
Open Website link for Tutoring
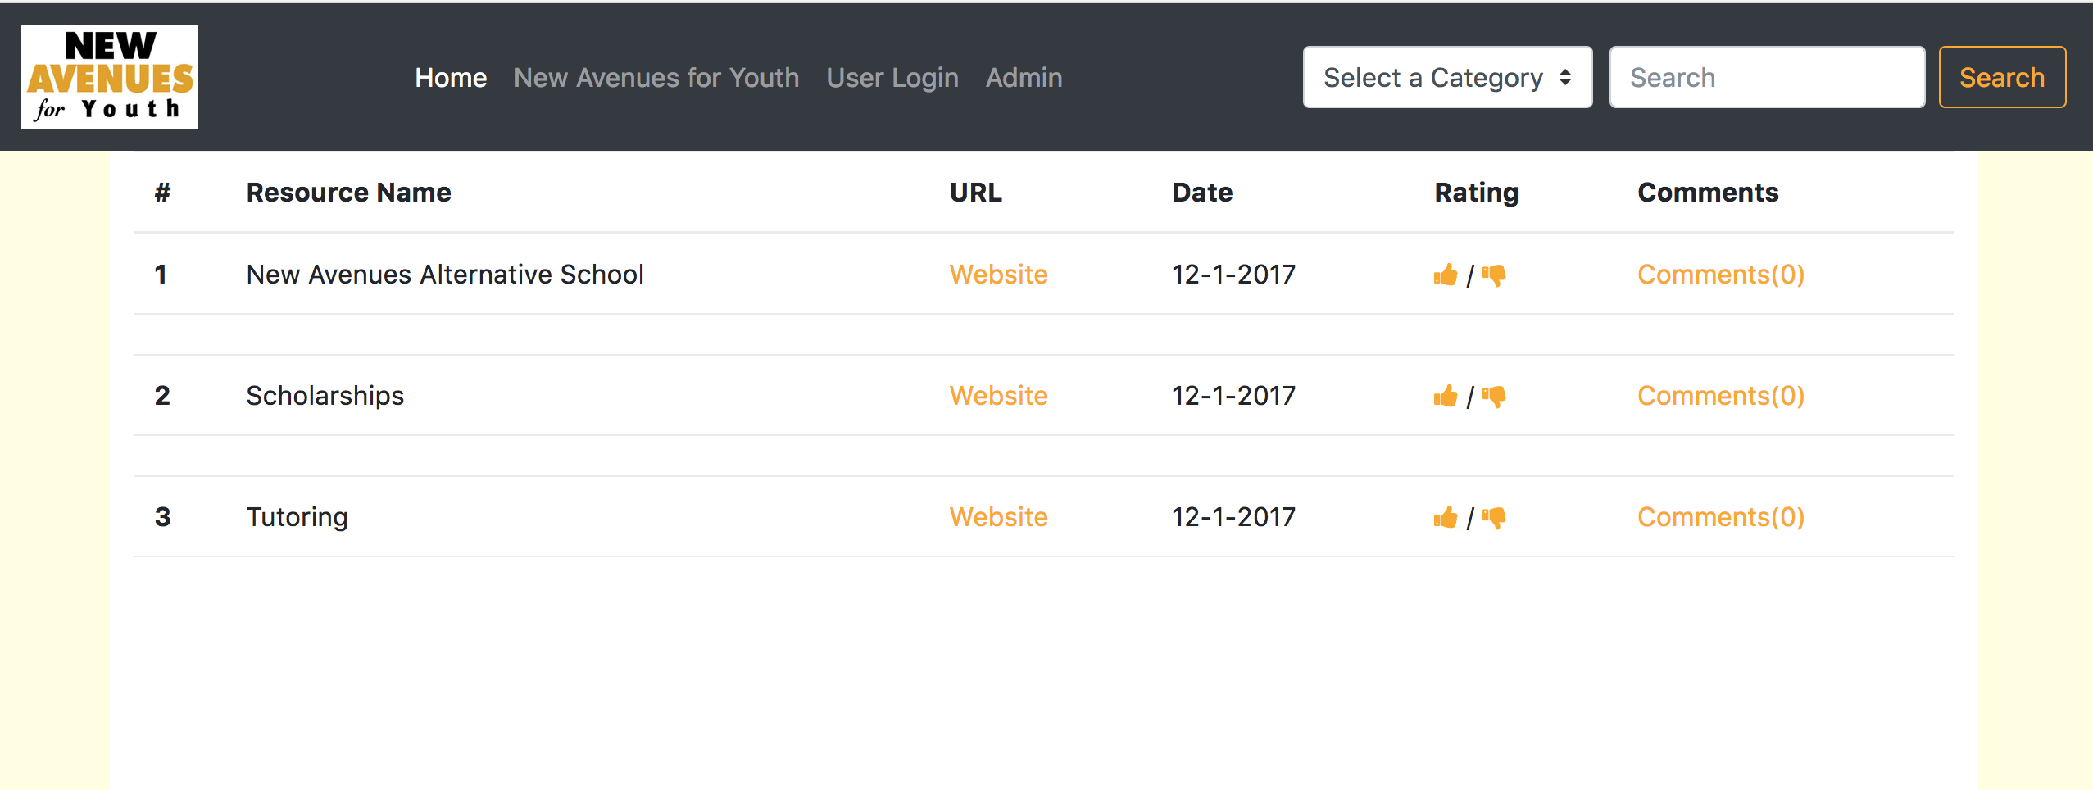tap(998, 517)
